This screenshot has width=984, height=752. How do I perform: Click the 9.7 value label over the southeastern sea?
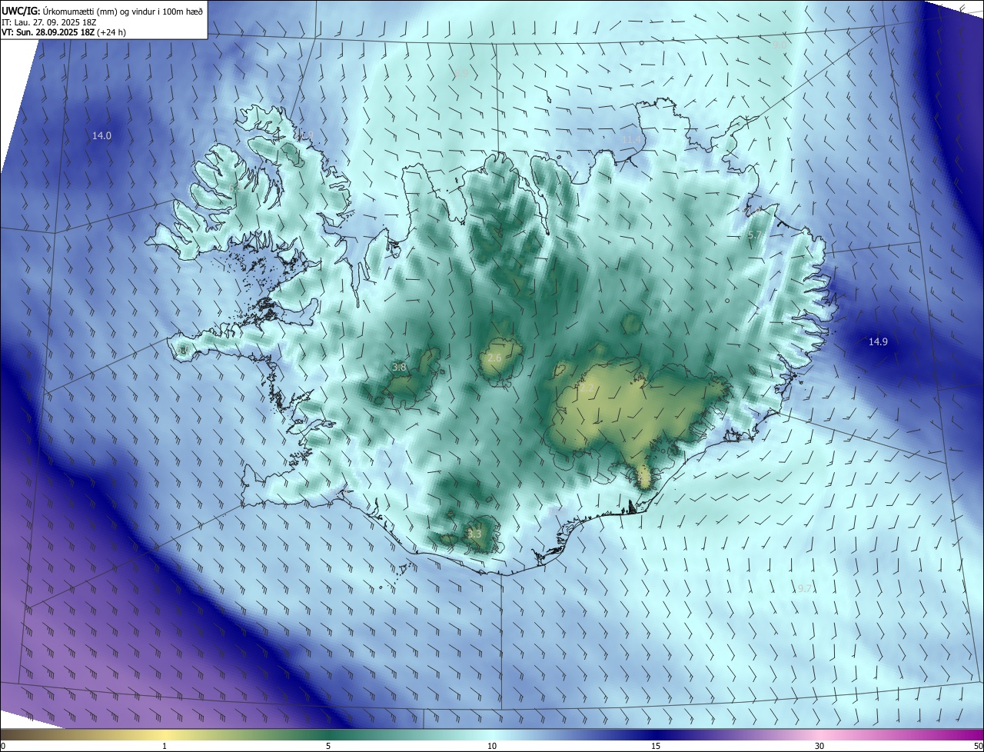click(804, 588)
